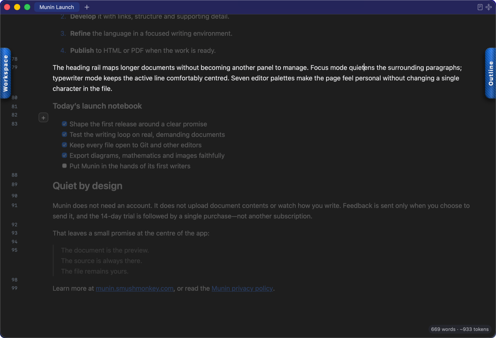Screen dimensions: 496x338
Task: Click 'The source is always there.' quote line
Action: point(101,261)
